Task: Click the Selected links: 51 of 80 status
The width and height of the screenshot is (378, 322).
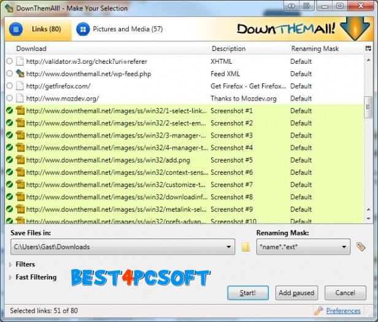Action: [x=44, y=311]
